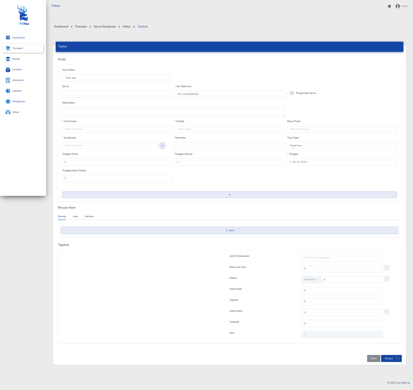Open Akuntansi menu in sidebar
The image size is (413, 390).
(23, 80)
